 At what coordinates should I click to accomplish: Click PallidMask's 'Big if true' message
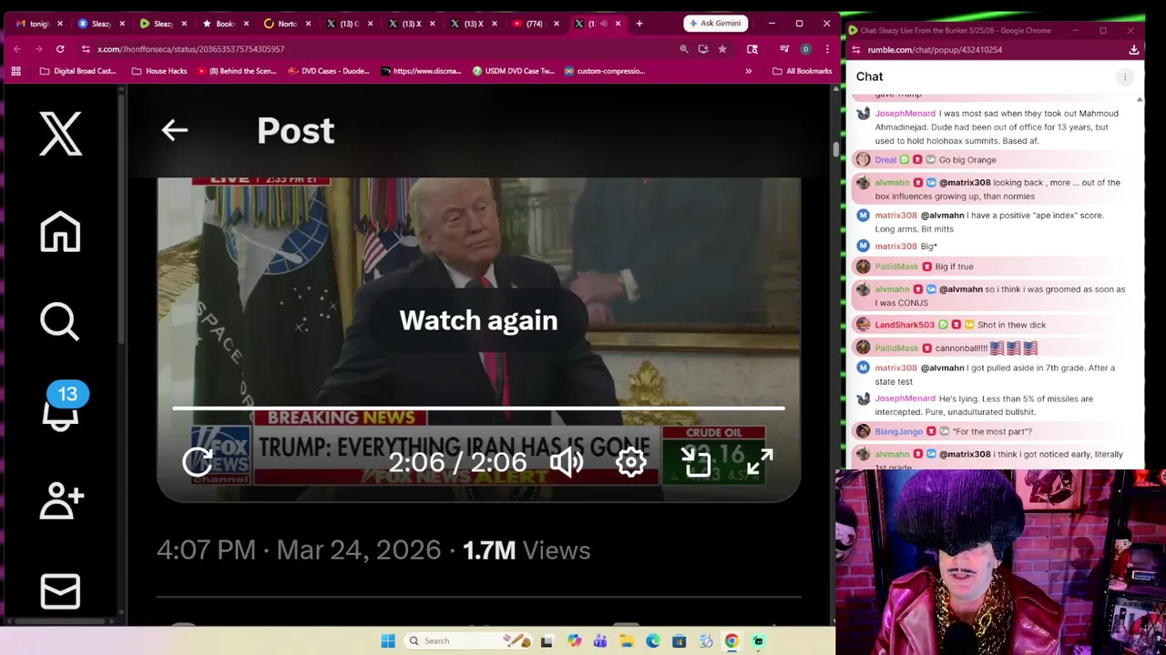pos(954,267)
